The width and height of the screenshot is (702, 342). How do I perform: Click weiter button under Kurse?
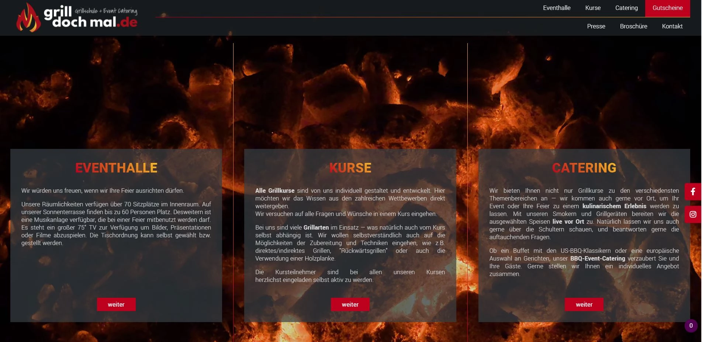(350, 304)
